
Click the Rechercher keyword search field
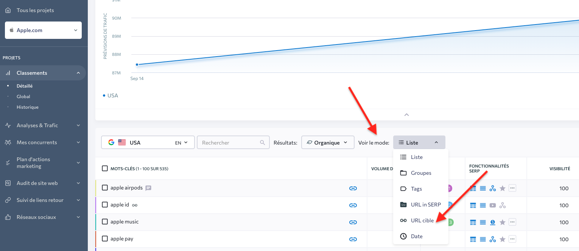[233, 143]
